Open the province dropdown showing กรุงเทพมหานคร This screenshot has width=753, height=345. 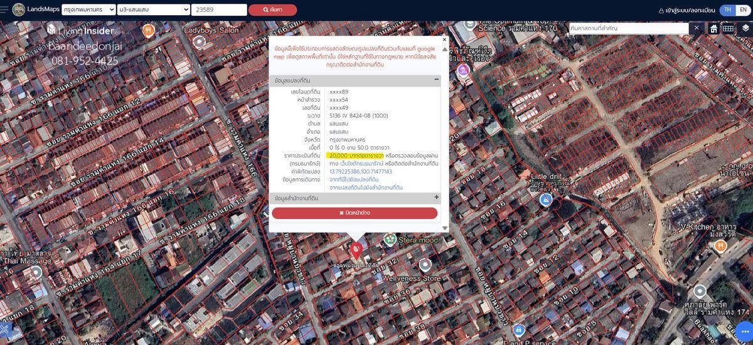pyautogui.click(x=88, y=10)
